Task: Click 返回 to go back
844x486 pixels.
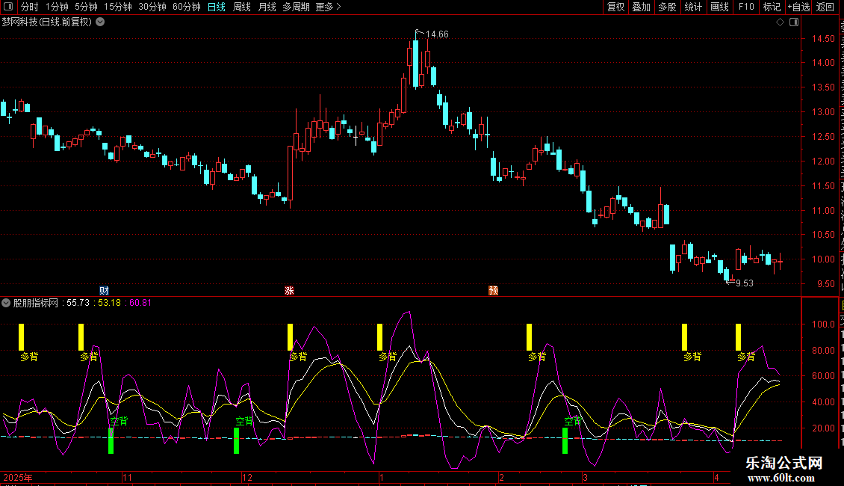Action: [825, 7]
